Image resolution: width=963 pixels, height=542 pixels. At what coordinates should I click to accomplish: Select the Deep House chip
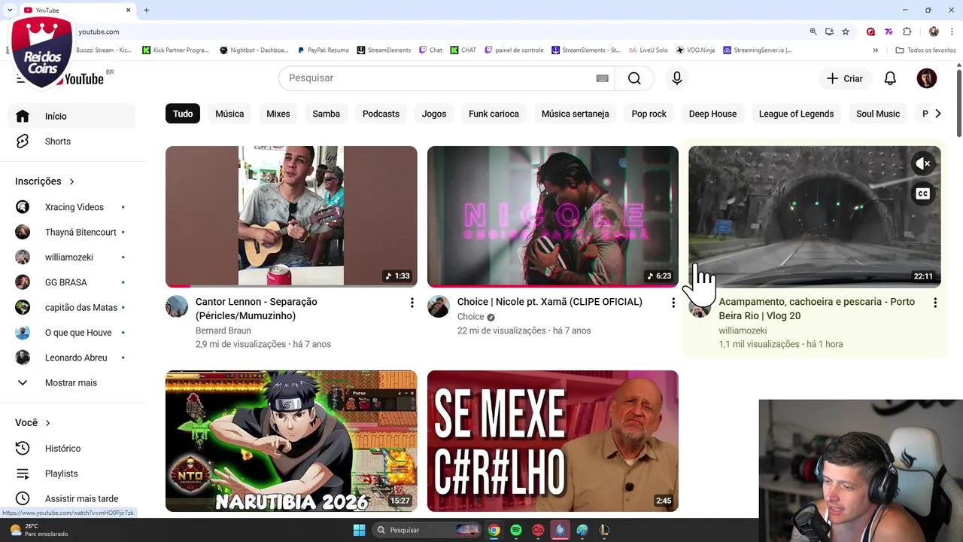coord(712,114)
